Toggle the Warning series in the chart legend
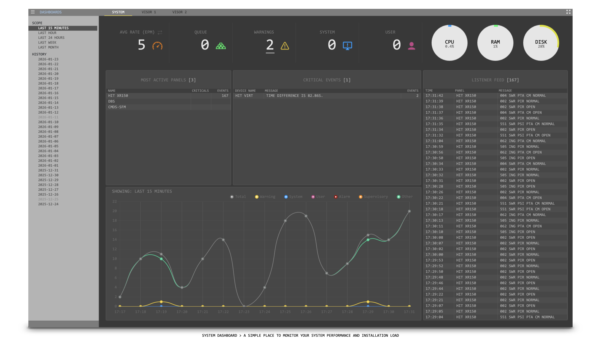This screenshot has height=341, width=601. [x=265, y=196]
